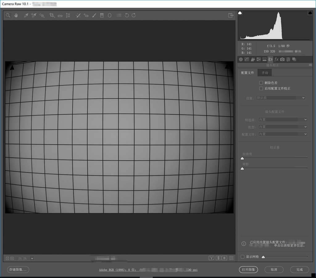Open the Tone Curve panel icon

pos(247,59)
